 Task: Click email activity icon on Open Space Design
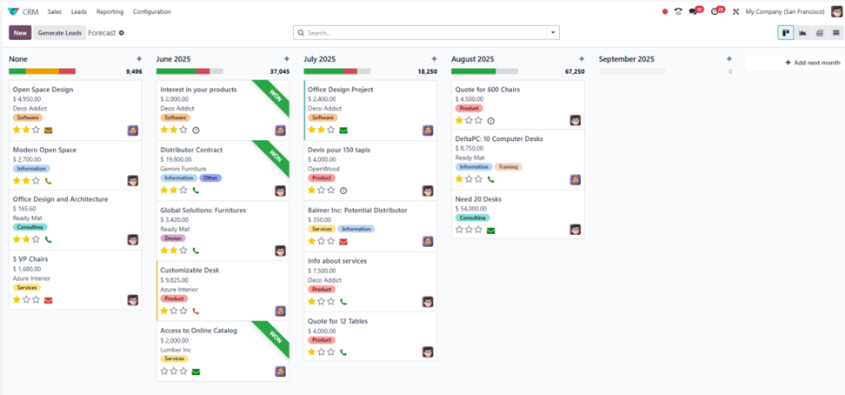48,131
